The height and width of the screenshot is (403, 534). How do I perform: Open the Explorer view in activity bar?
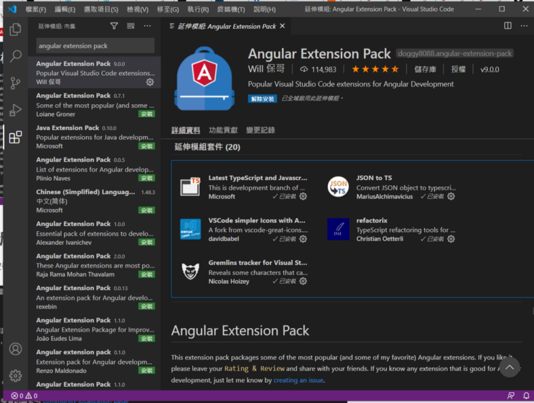pos(16,30)
